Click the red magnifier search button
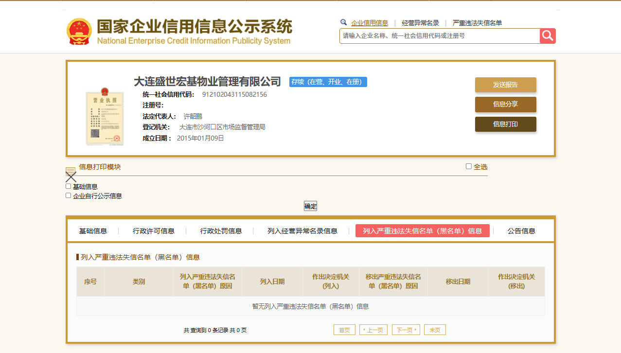Image resolution: width=621 pixels, height=353 pixels. pyautogui.click(x=548, y=36)
